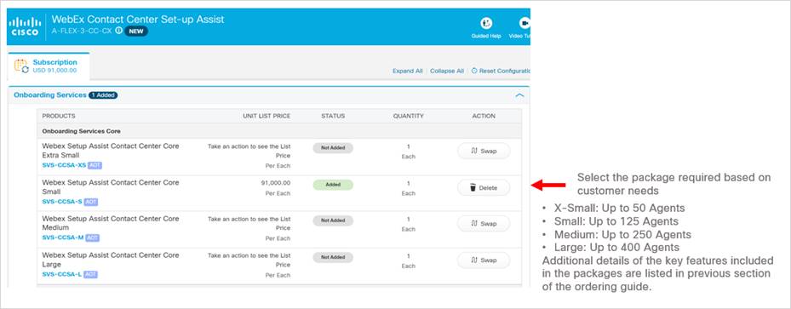Click the Cisco logo
This screenshot has height=309, width=791.
click(x=25, y=26)
